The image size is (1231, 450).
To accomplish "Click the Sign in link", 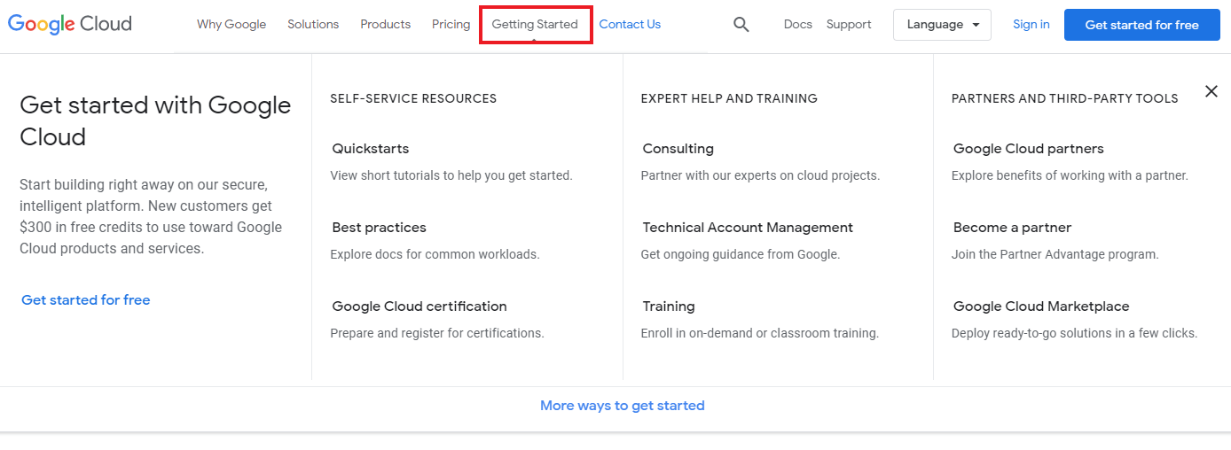I will [1031, 25].
